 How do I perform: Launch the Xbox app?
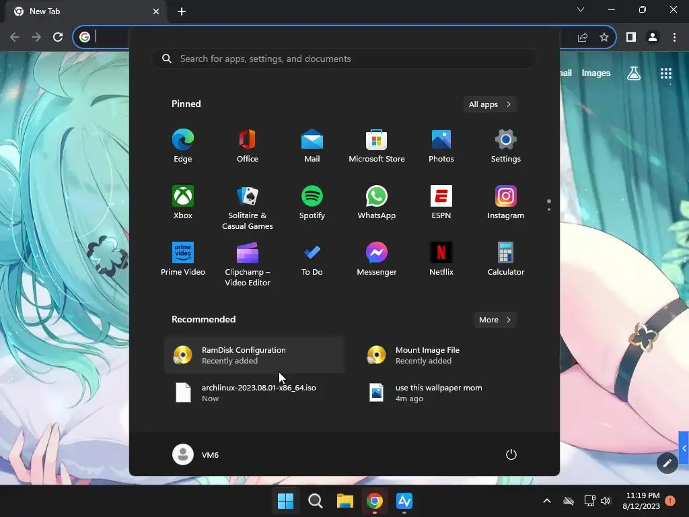pos(183,203)
